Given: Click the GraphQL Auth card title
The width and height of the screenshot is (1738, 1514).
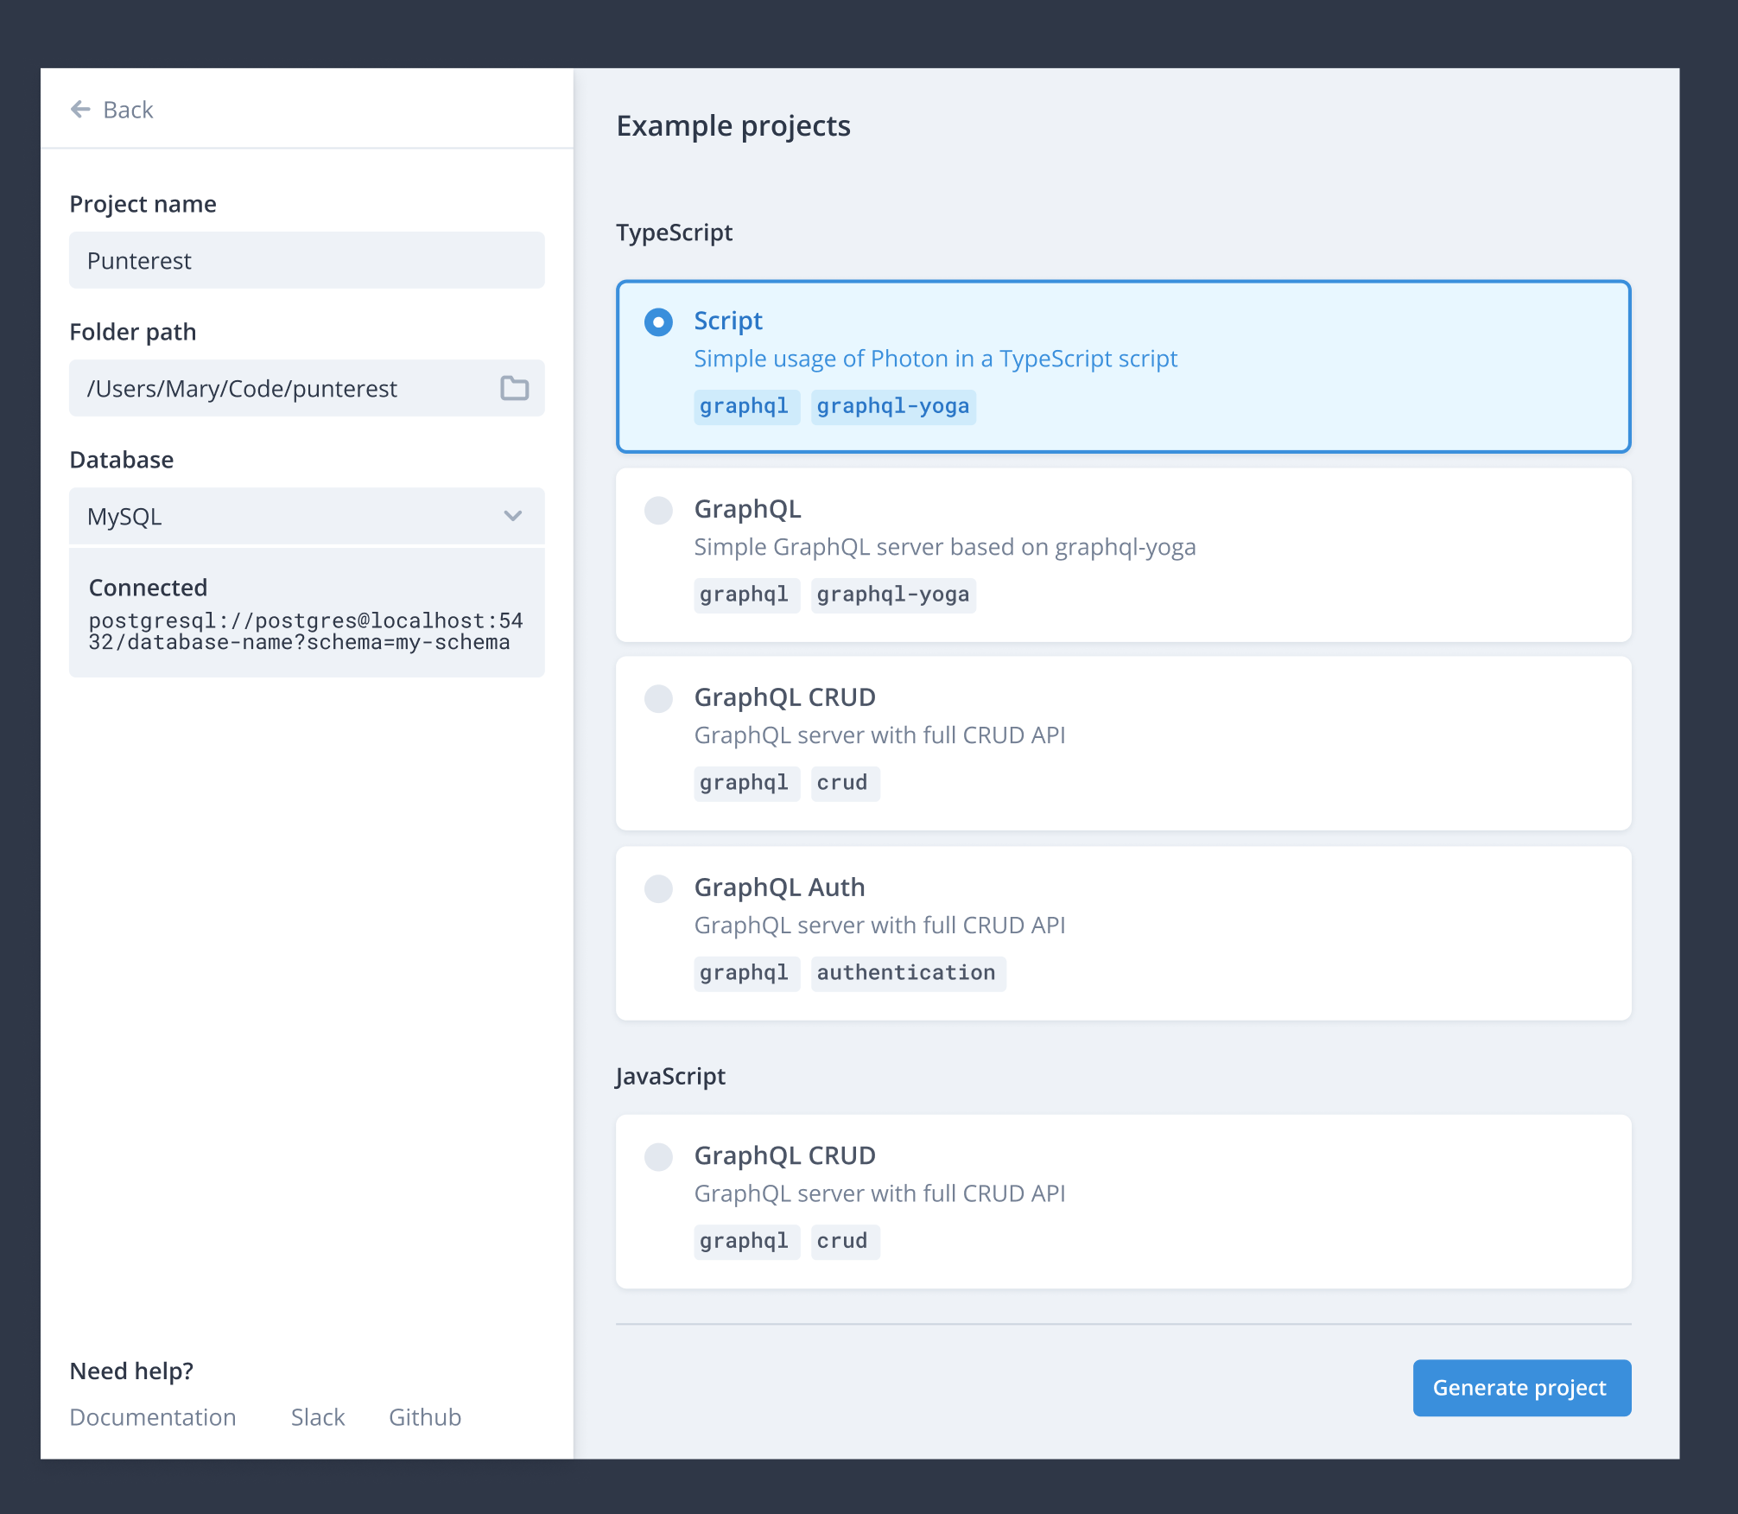Looking at the screenshot, I should coord(779,887).
